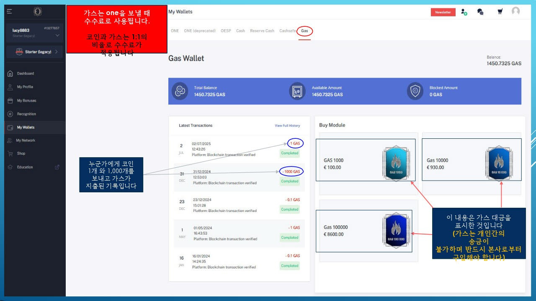Viewport: 536px width, 301px height.
Task: Open Shop from the sidebar
Action: [x=21, y=153]
